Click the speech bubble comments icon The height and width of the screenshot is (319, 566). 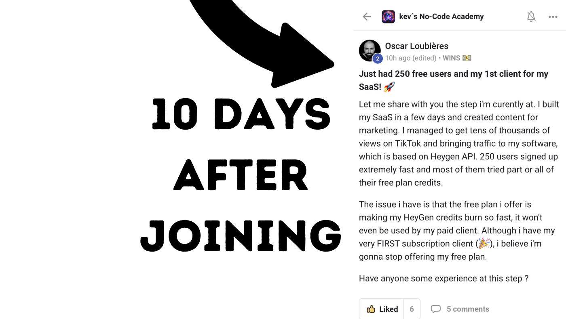435,309
